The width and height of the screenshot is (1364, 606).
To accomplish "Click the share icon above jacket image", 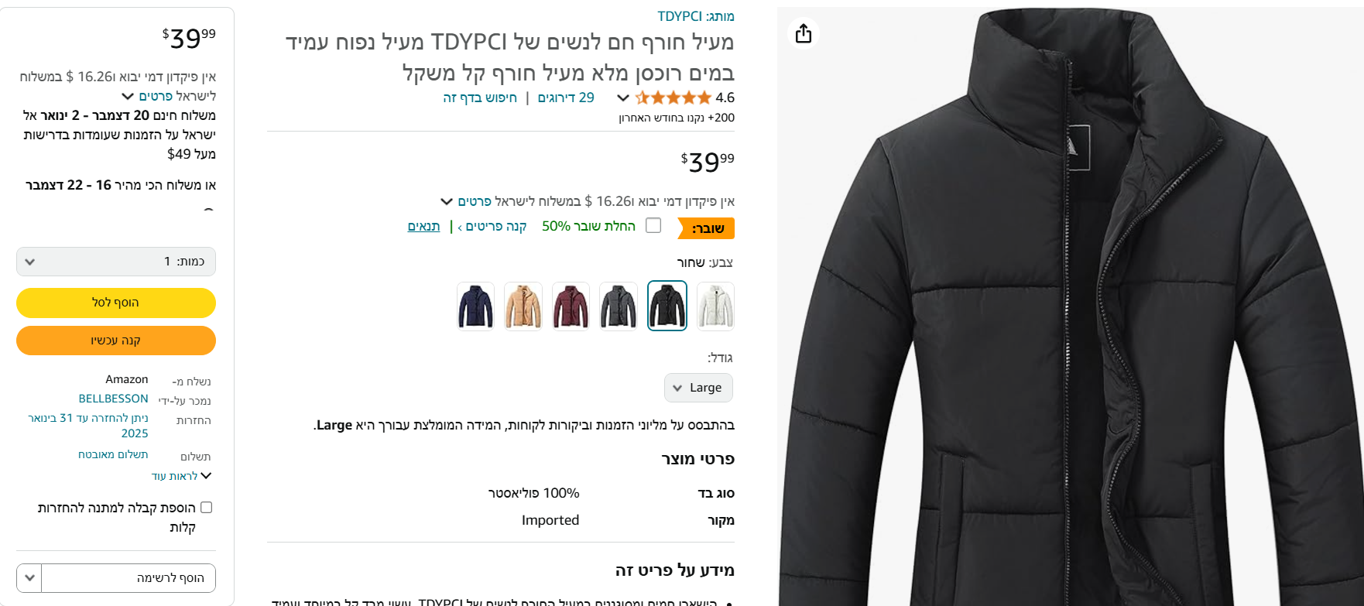I will click(x=804, y=33).
